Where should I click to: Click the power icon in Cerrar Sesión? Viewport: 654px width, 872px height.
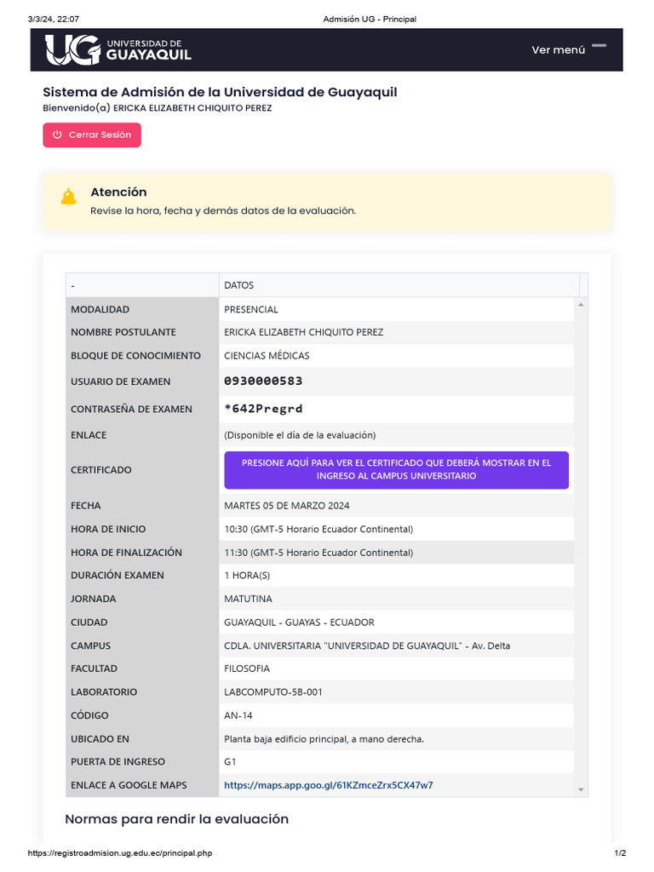(x=57, y=135)
